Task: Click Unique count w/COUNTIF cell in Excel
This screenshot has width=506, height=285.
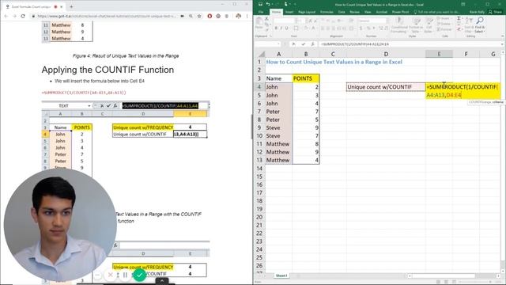Action: click(x=386, y=86)
